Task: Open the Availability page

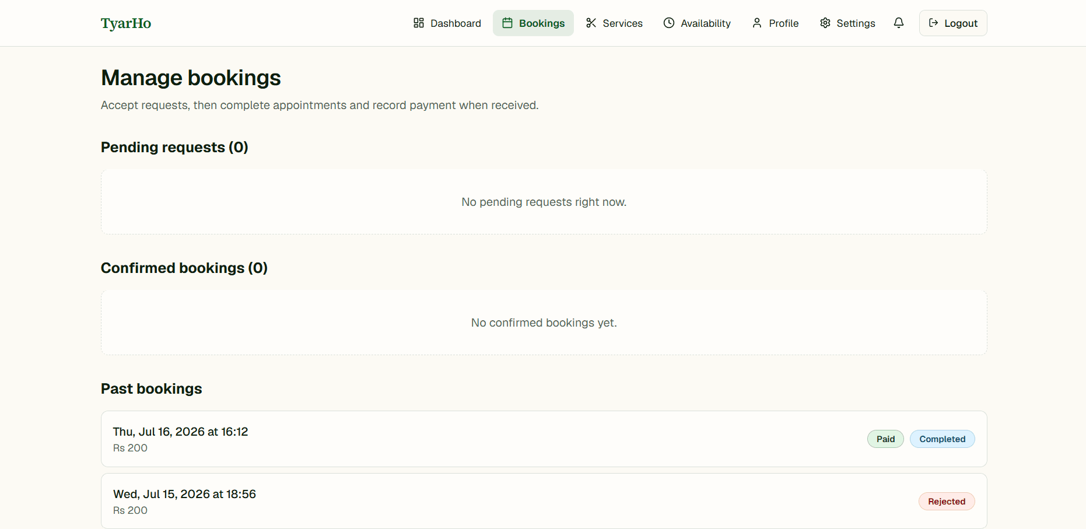Action: (x=697, y=23)
